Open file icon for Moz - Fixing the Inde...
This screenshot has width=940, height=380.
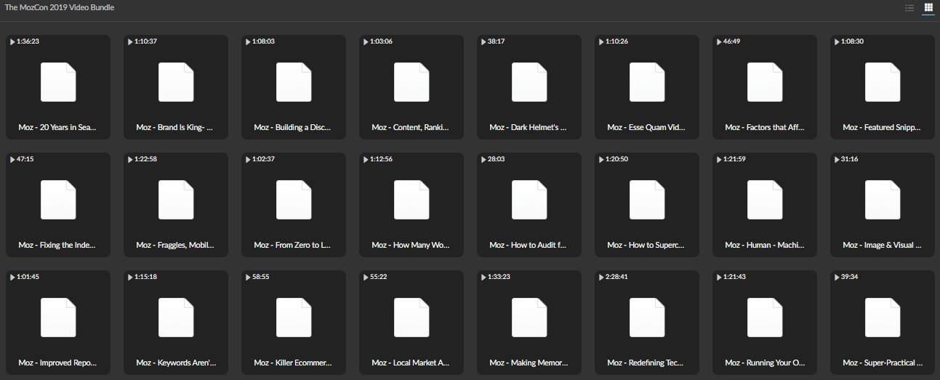[x=58, y=200]
